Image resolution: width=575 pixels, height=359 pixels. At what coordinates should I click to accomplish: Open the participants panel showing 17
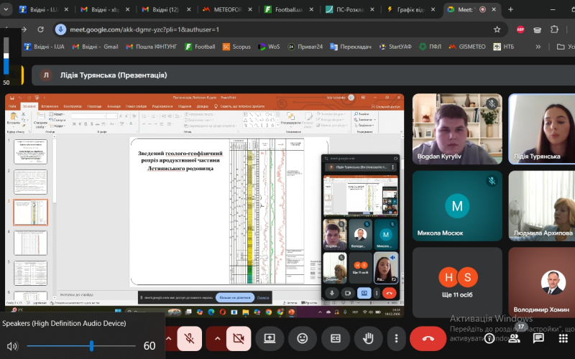[514, 337]
